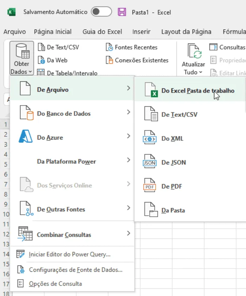Screen dimensions: 246x296
Task: Expand Do Azure submenu chevron
Action: [x=129, y=136]
